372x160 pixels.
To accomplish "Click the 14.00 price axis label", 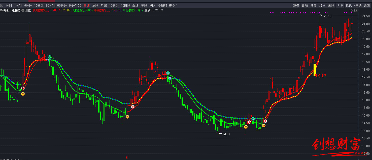I will tap(365, 131).
